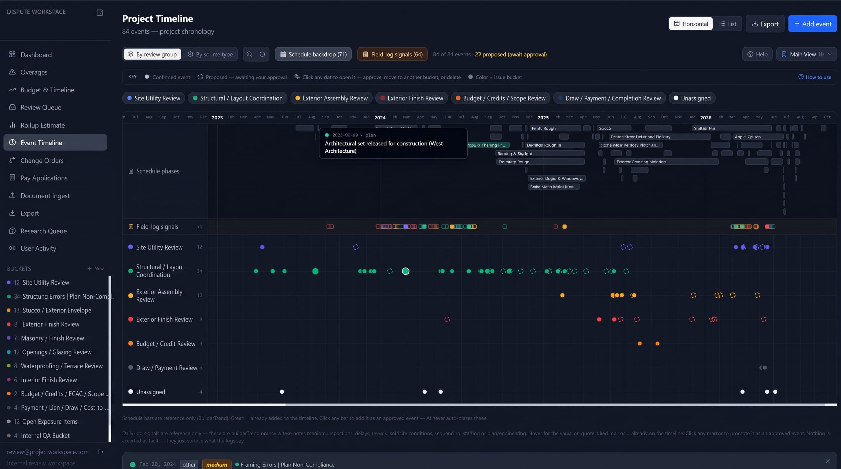841x469 pixels.
Task: Click Roofing & Skylight schedule bar
Action: [x=540, y=153]
